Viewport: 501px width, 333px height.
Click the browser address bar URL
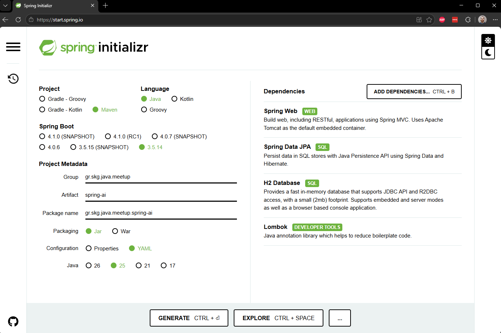point(60,20)
